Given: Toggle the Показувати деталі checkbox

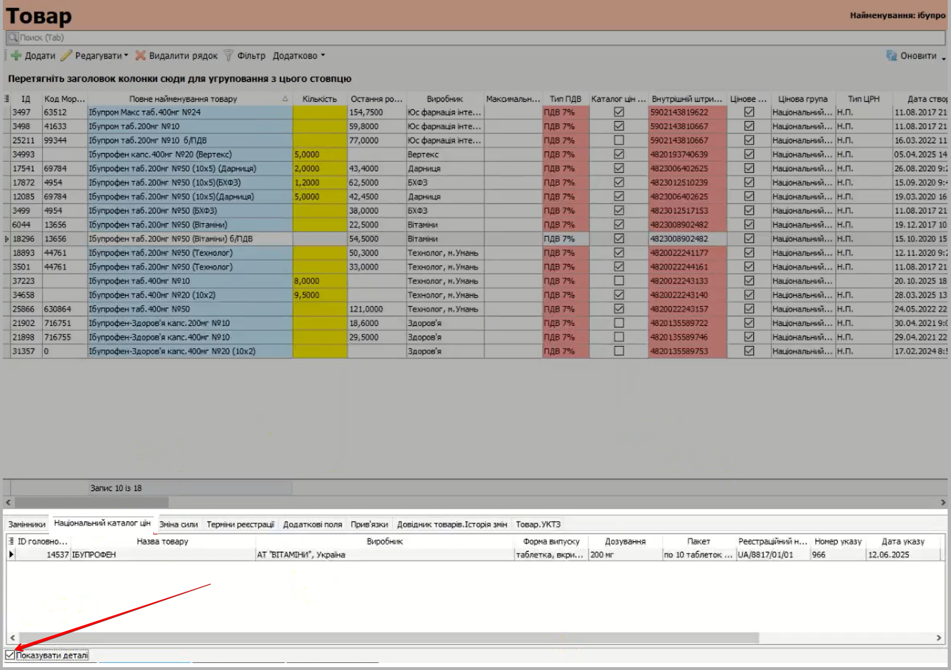Looking at the screenshot, I should [x=10, y=655].
